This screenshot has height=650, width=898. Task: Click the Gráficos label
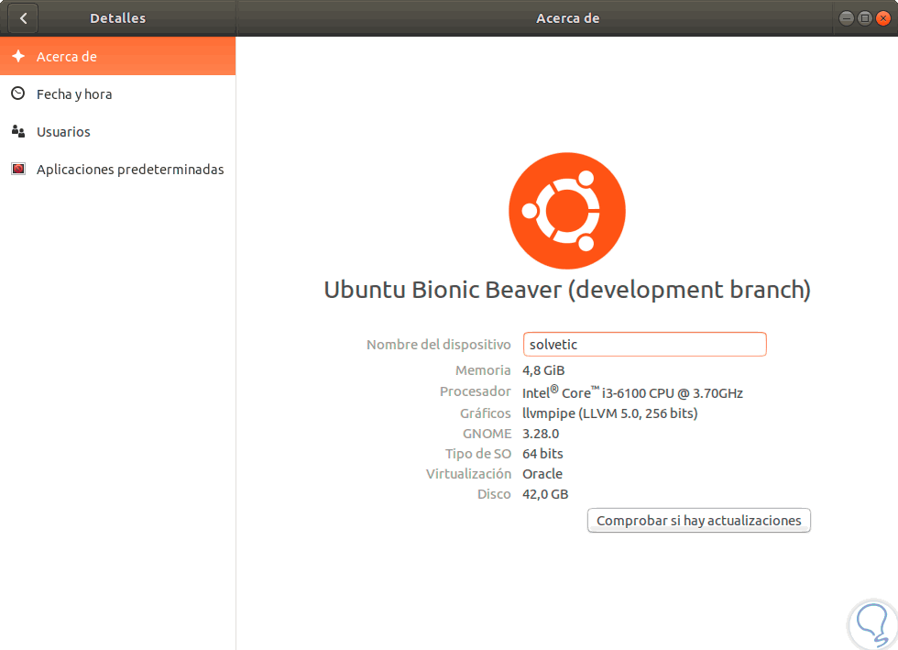pos(485,413)
